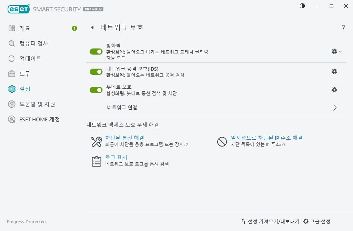This screenshot has width=353, height=231.
Task: Open 네트워크 공격 보호(IDS) gear settings
Action: [x=334, y=71]
